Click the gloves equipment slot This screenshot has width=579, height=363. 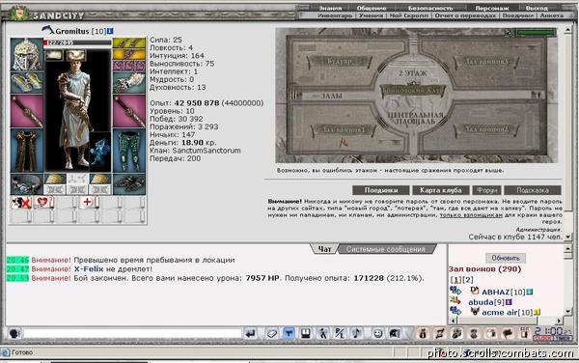click(x=129, y=82)
